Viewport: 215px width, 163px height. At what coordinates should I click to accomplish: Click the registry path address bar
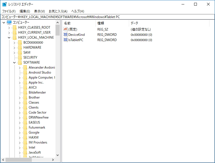tap(108, 17)
